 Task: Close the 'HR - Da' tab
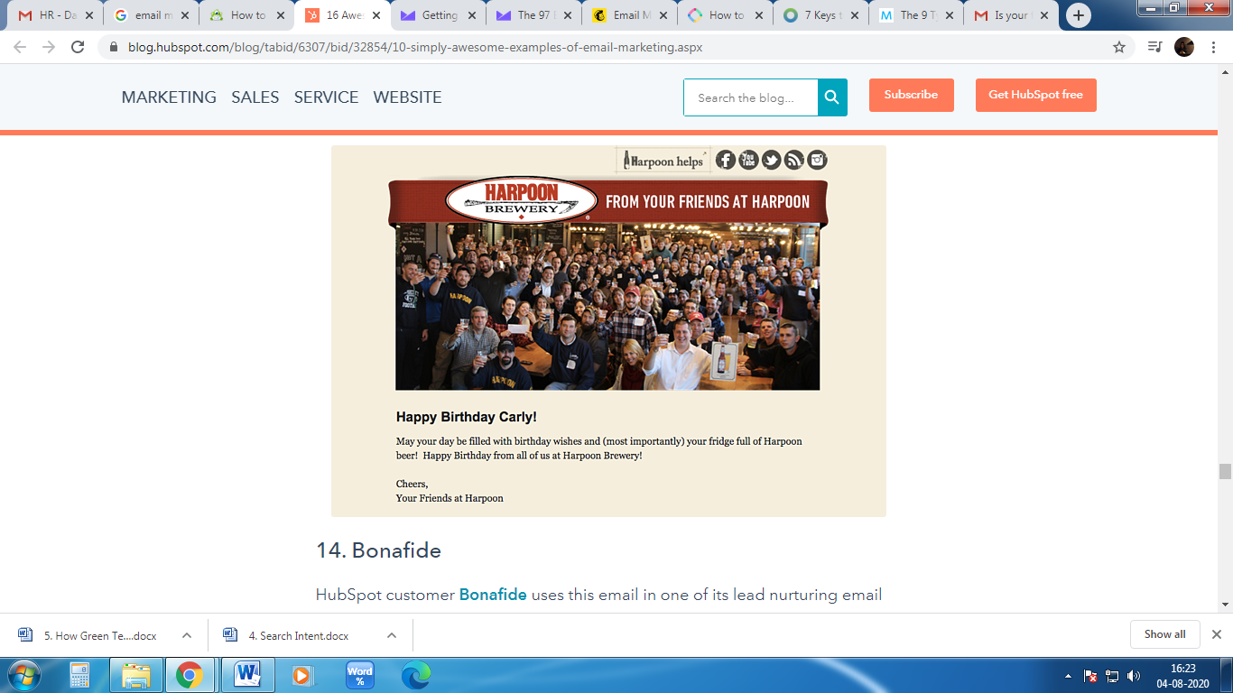(89, 15)
